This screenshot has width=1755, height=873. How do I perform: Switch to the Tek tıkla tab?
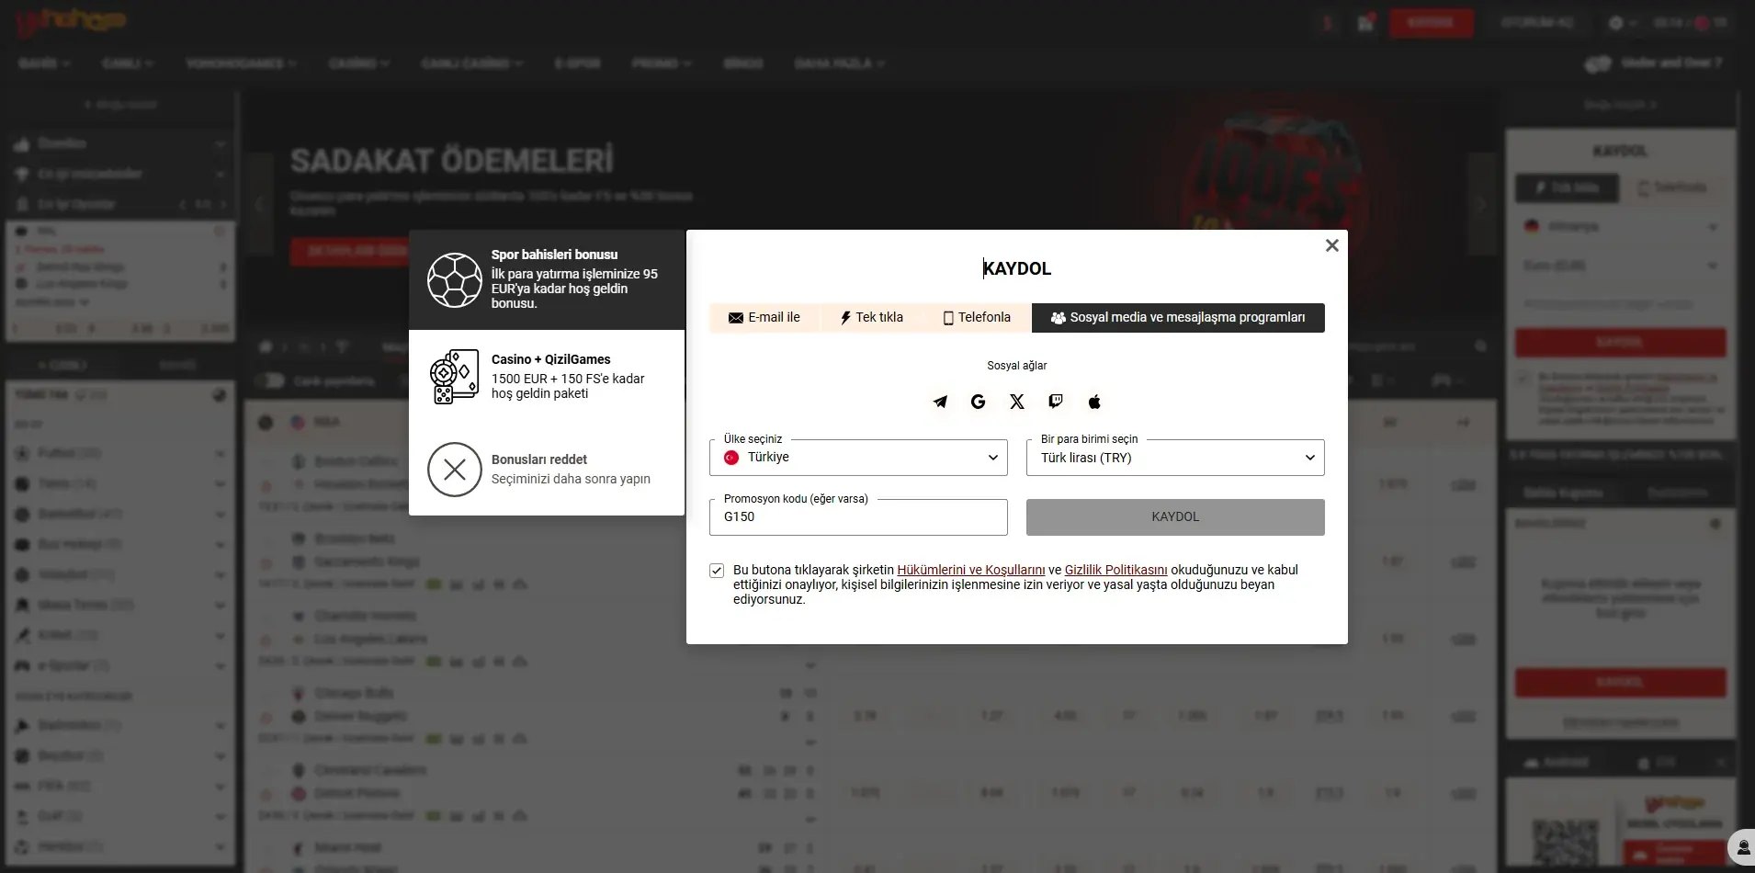pos(872,318)
